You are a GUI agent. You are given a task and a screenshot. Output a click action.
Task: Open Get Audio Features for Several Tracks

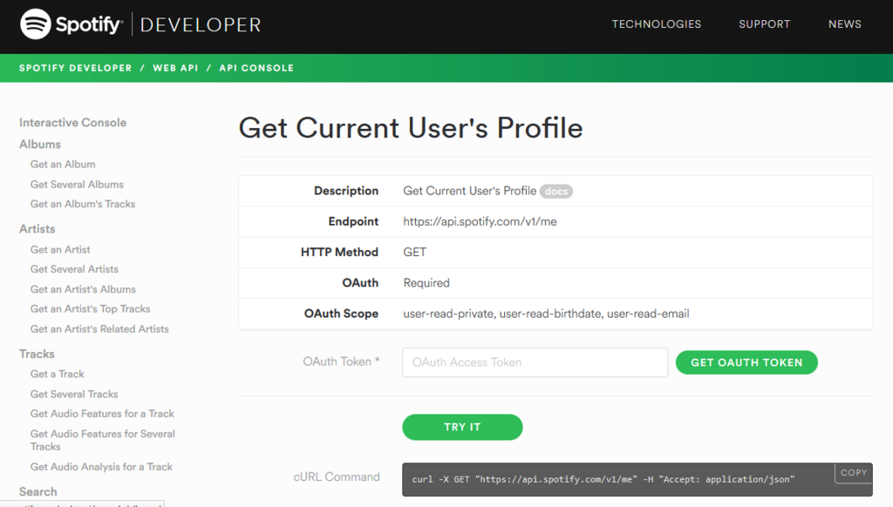103,440
